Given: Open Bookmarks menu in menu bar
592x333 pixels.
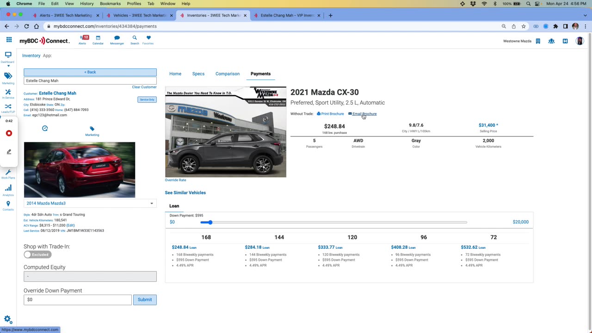Looking at the screenshot, I should [110, 4].
